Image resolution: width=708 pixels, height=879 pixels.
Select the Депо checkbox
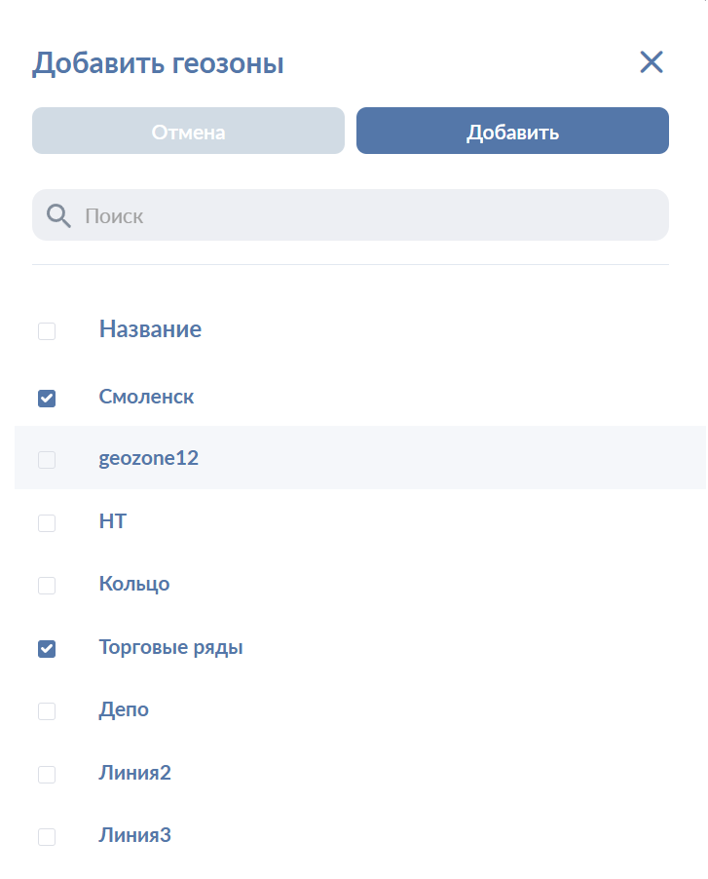[x=47, y=711]
